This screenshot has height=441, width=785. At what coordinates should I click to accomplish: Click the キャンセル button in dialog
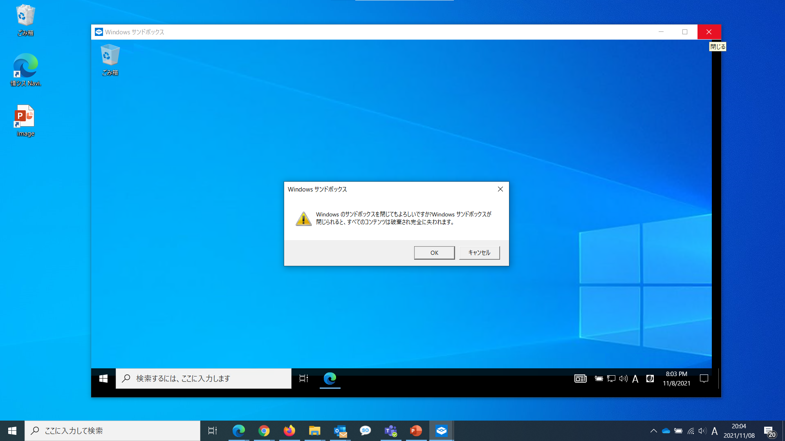tap(479, 253)
